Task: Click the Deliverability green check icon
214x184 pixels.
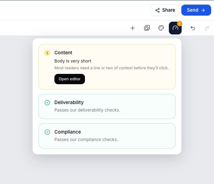Action: click(x=47, y=103)
